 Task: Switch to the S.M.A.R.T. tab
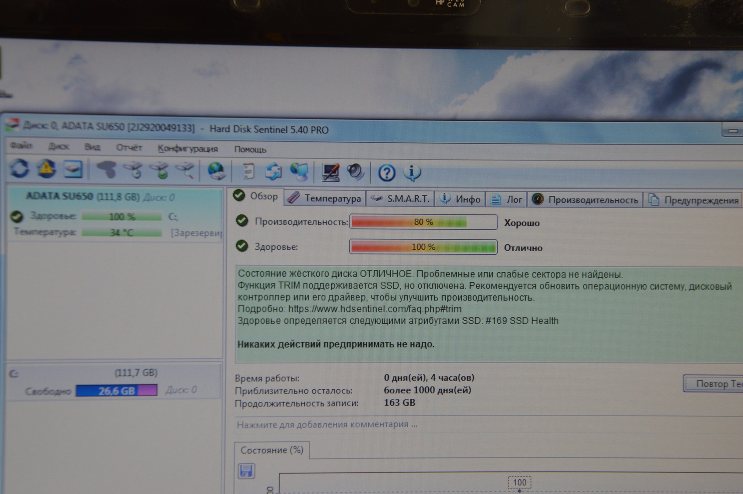point(400,199)
